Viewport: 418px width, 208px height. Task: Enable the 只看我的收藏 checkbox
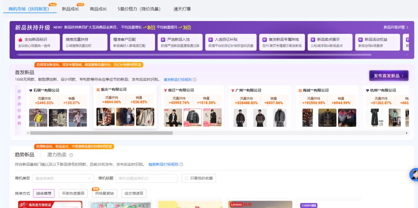[x=187, y=178]
